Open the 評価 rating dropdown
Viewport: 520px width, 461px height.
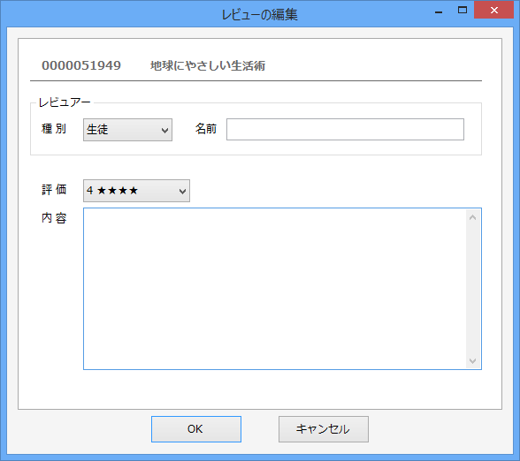pos(136,191)
